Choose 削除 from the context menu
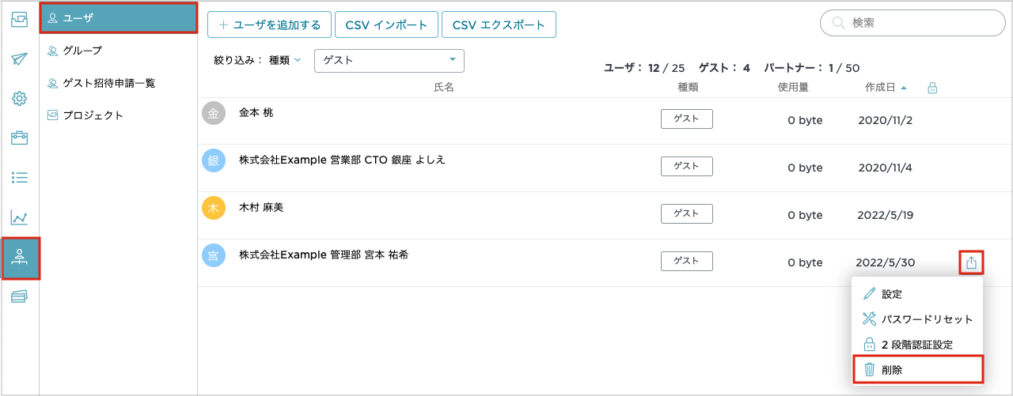This screenshot has height=396, width=1013. tap(917, 369)
